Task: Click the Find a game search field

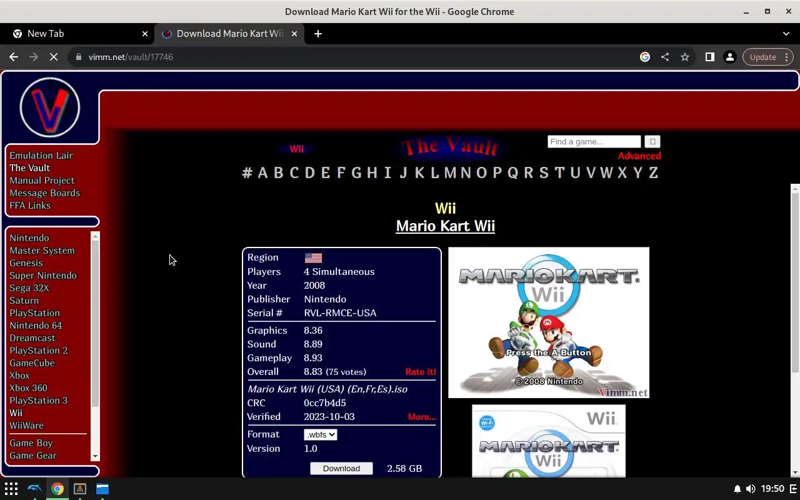Action: (x=594, y=142)
